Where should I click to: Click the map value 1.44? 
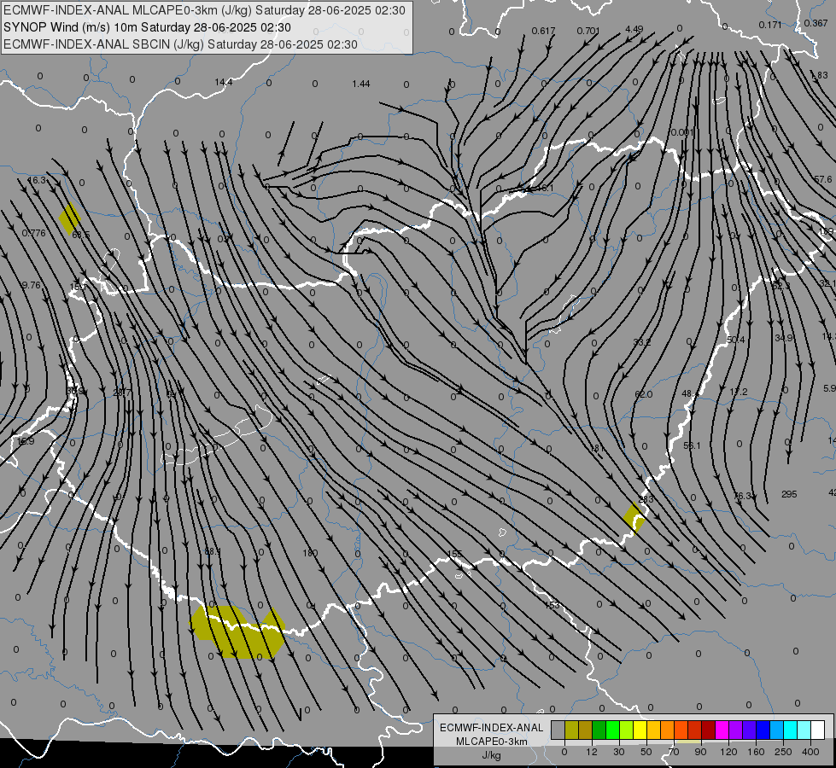361,84
